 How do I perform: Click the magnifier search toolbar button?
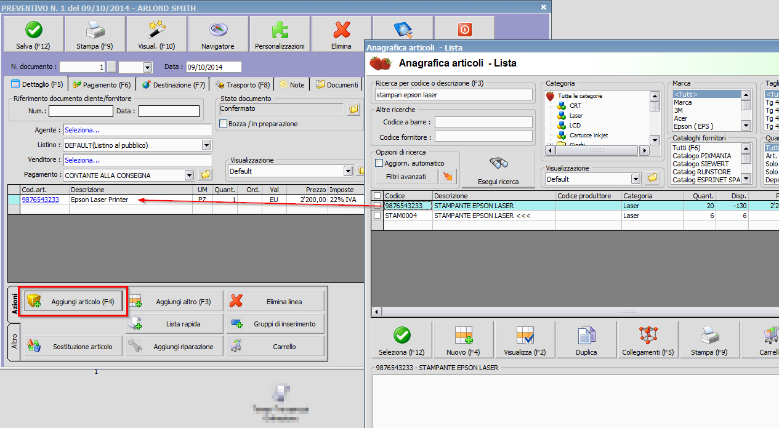coord(403,28)
